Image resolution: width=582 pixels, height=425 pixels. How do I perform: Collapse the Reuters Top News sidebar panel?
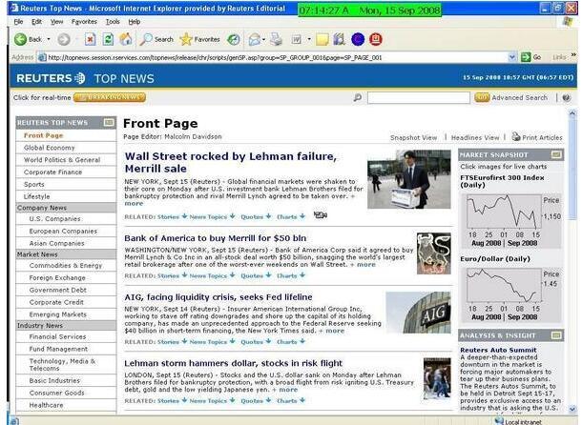pos(108,123)
